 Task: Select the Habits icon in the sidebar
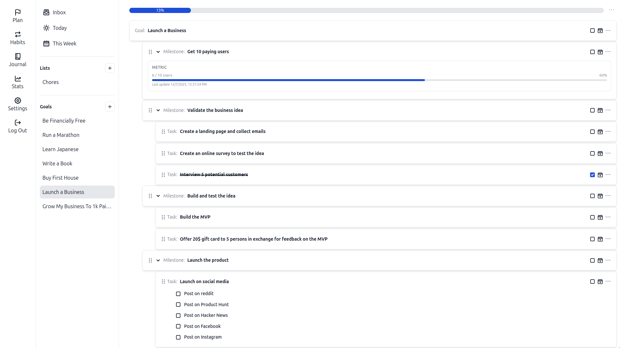coord(17,36)
